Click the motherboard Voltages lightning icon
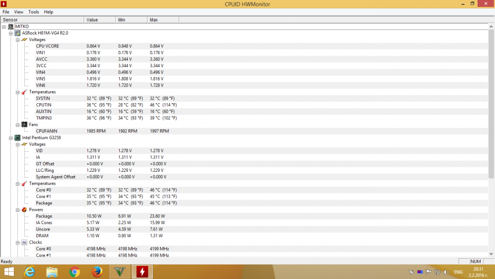 coord(24,40)
